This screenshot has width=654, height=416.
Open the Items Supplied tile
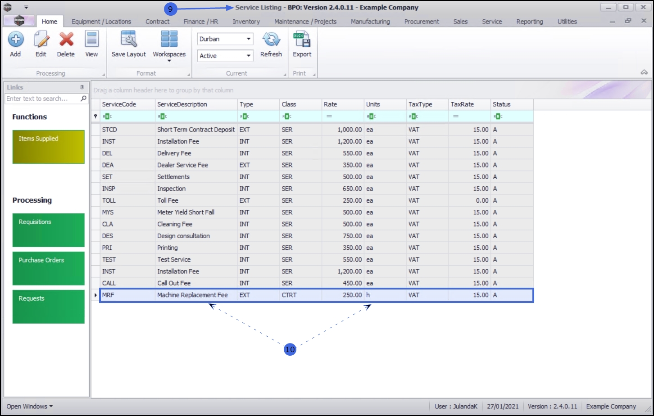click(x=49, y=147)
